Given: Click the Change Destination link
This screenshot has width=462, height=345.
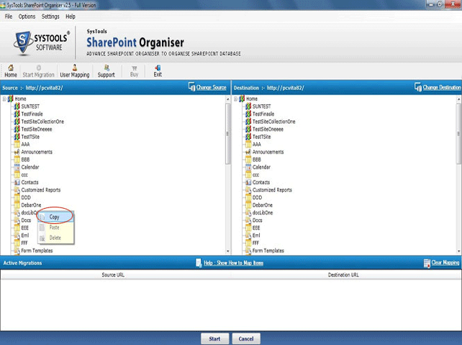Looking at the screenshot, I should tap(442, 88).
